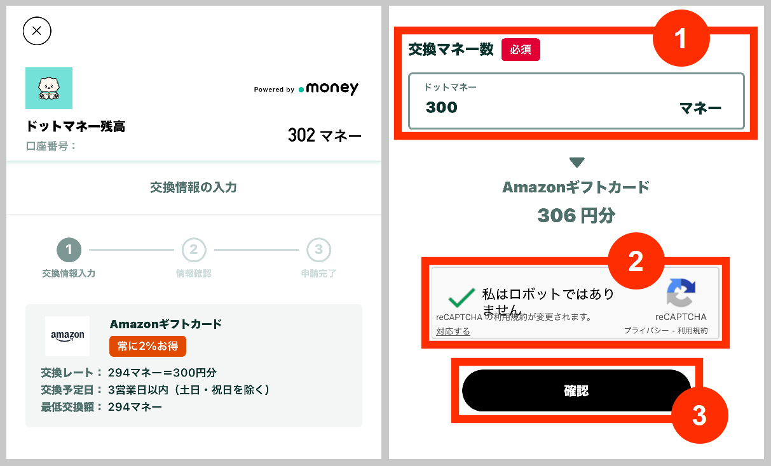Click the 常に2%お得 orange badge

(x=147, y=346)
